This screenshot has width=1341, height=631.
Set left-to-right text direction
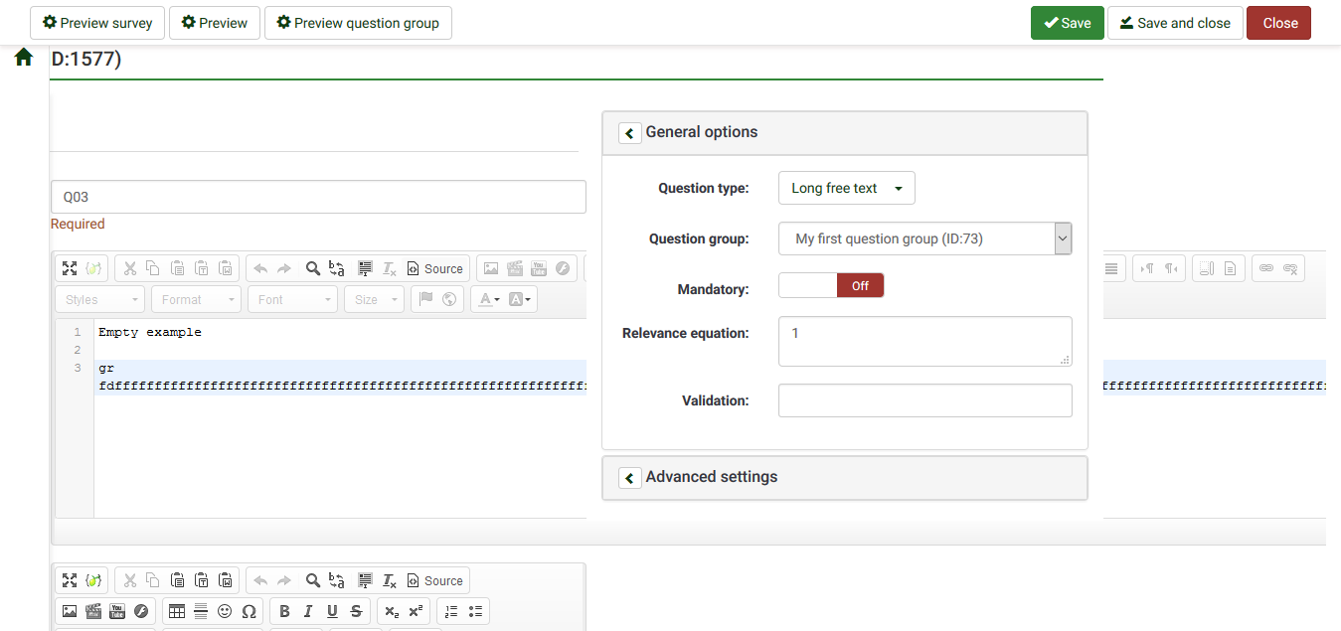[x=1147, y=268]
